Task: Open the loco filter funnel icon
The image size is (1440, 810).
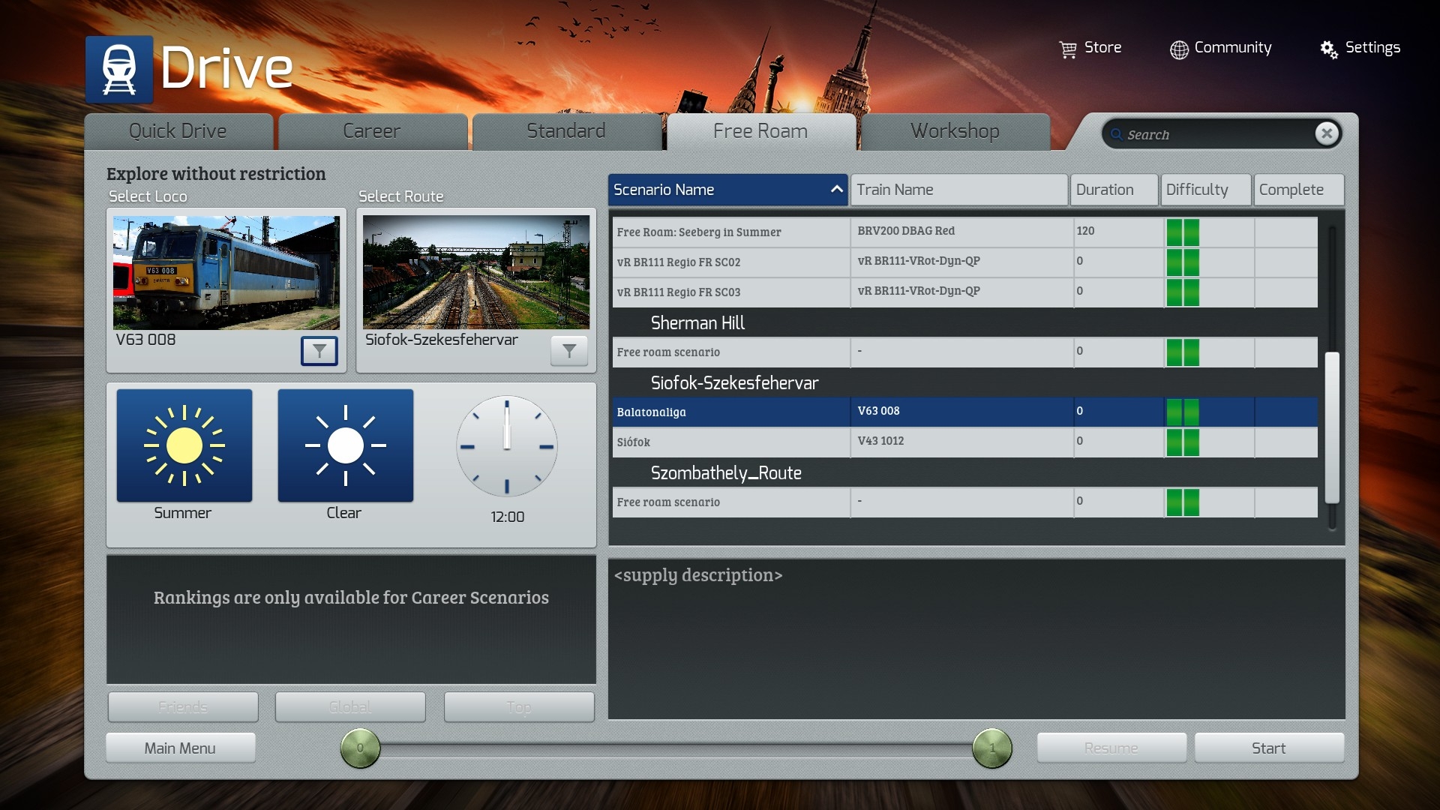Action: pyautogui.click(x=319, y=350)
